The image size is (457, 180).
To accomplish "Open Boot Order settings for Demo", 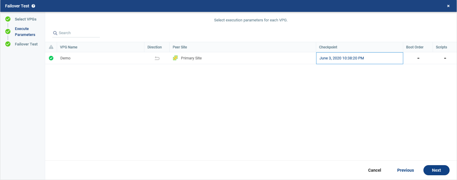I will coord(418,58).
